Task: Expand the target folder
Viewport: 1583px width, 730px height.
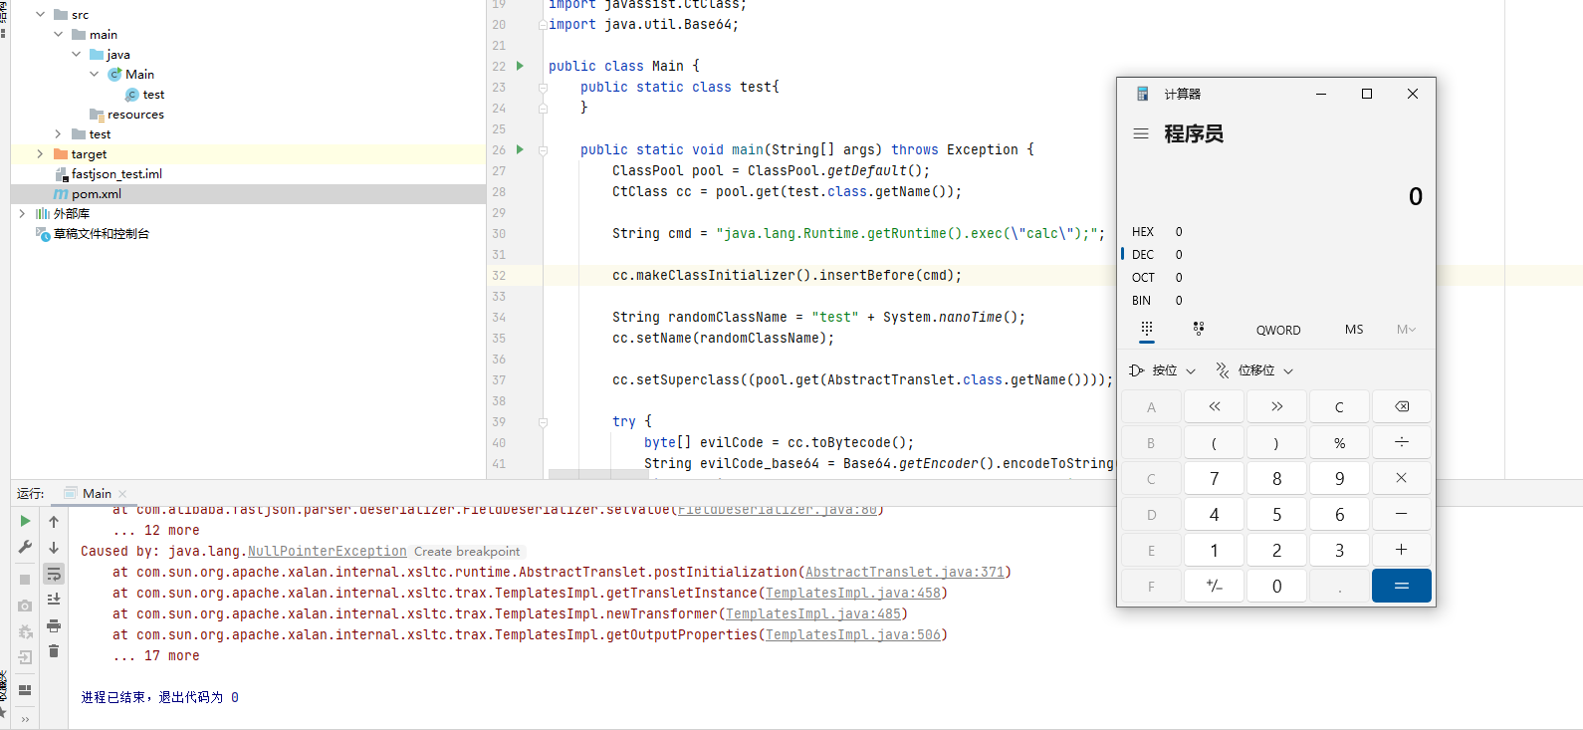Action: click(40, 153)
